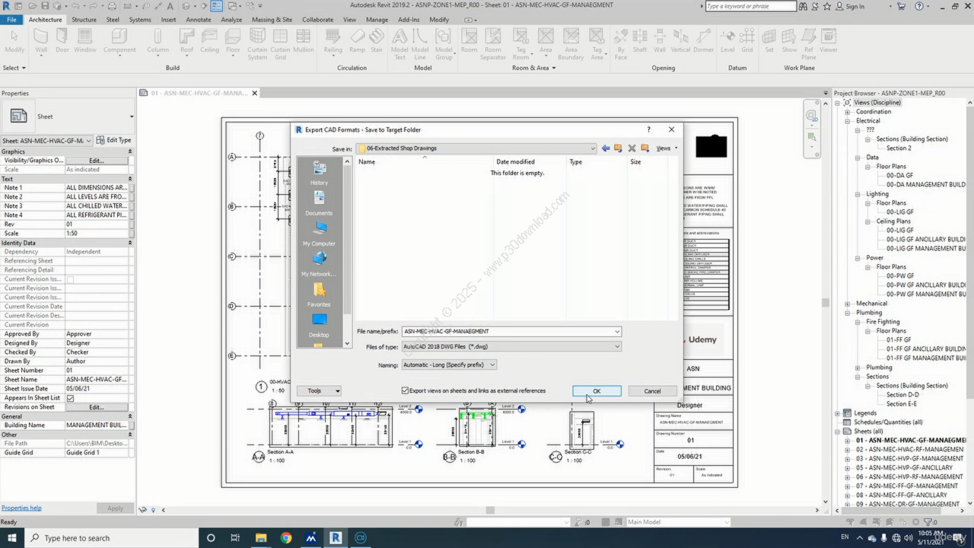Select the Model Text tool
The image size is (974, 548).
tap(399, 44)
